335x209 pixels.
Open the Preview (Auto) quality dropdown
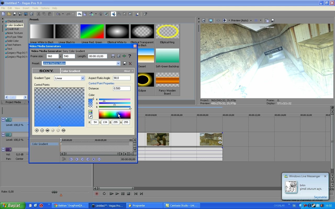point(251,20)
